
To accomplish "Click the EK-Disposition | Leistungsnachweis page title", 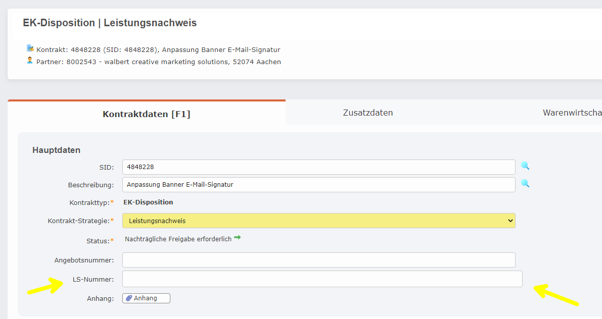I will (x=110, y=23).
